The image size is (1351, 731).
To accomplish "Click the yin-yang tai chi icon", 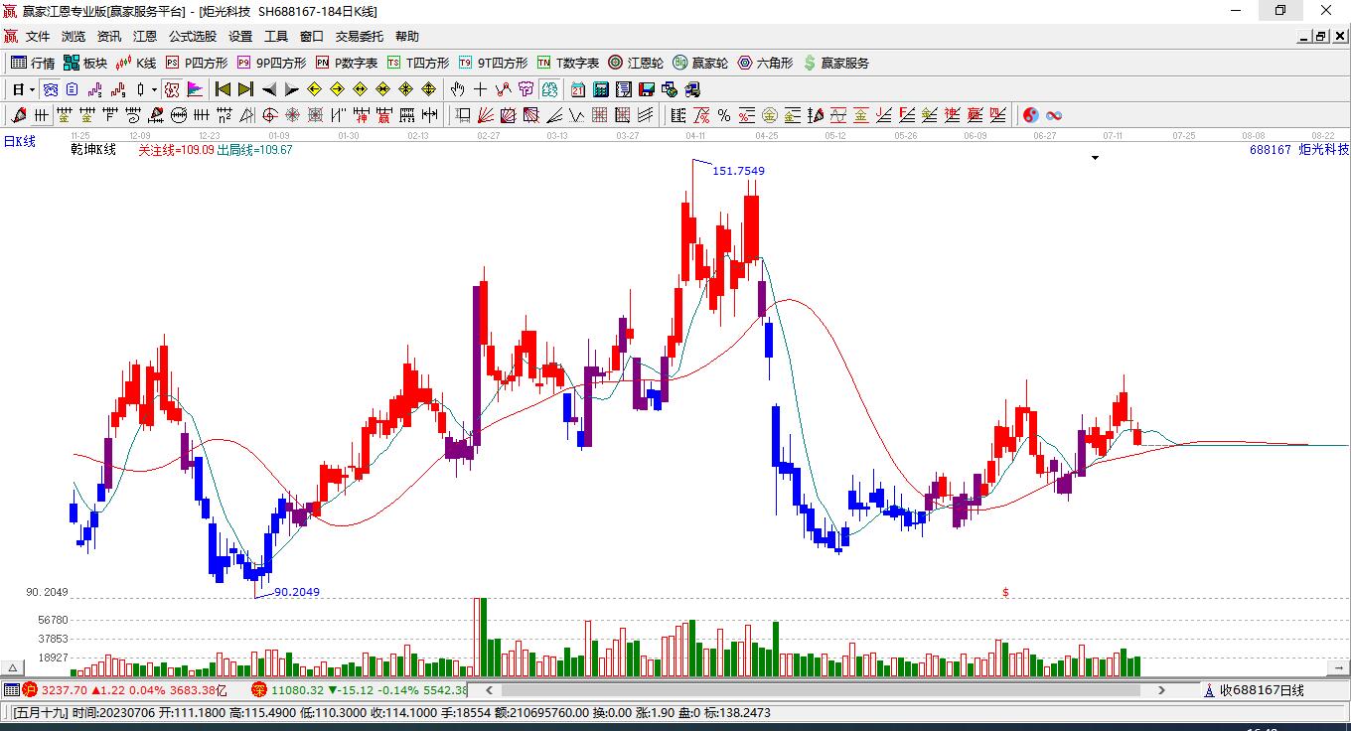I will point(1031,115).
